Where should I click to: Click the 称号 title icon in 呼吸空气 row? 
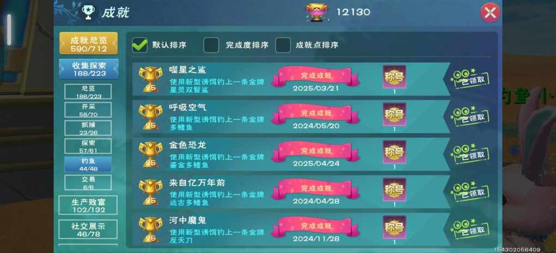click(x=394, y=115)
